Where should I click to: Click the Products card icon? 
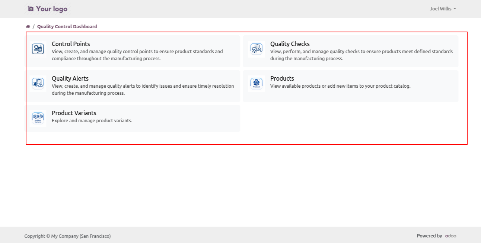(257, 84)
